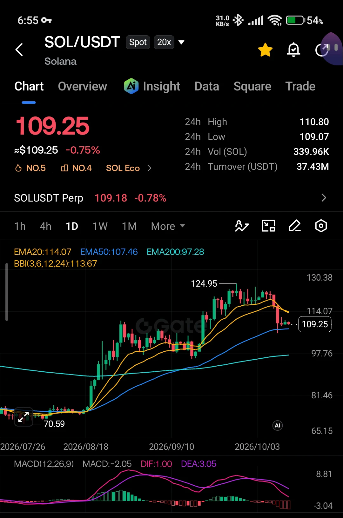Open the SOL Eco category link

point(123,168)
